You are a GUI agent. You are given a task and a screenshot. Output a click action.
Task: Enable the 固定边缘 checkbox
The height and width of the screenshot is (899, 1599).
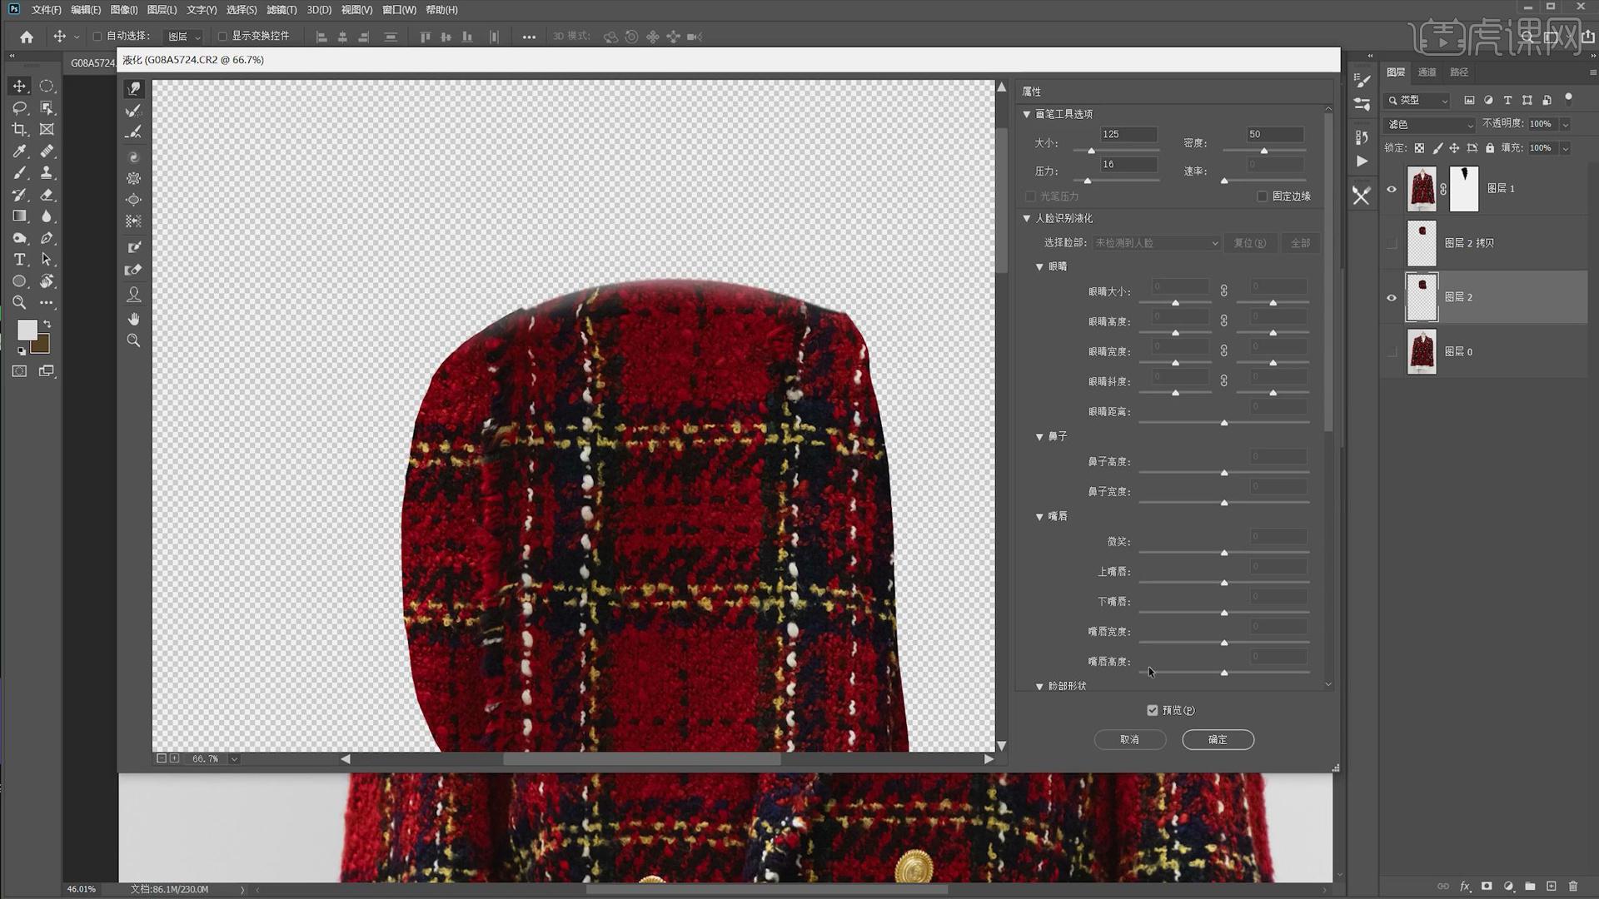(x=1263, y=196)
